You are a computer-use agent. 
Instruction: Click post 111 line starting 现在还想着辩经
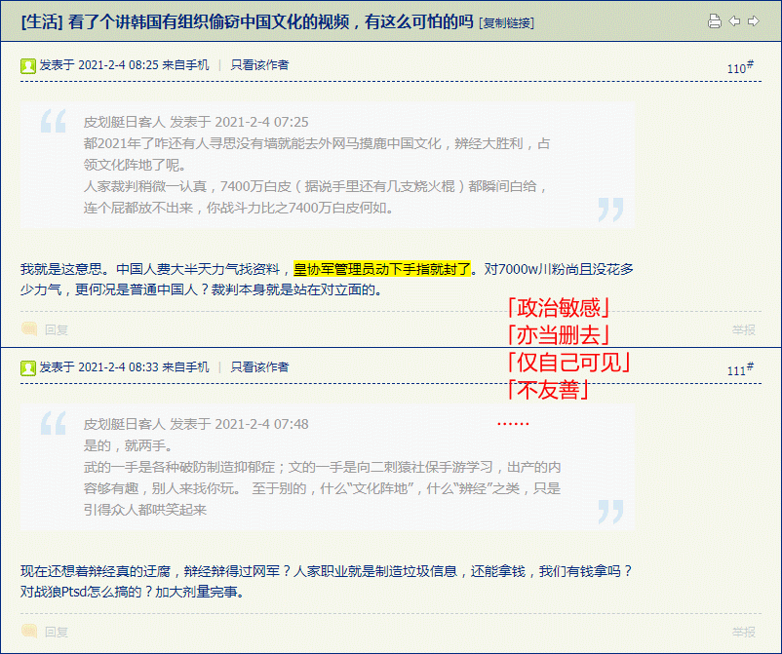[x=327, y=571]
